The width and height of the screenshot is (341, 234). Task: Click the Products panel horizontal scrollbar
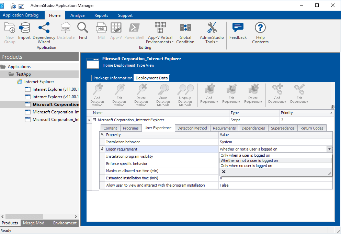coord(24,216)
